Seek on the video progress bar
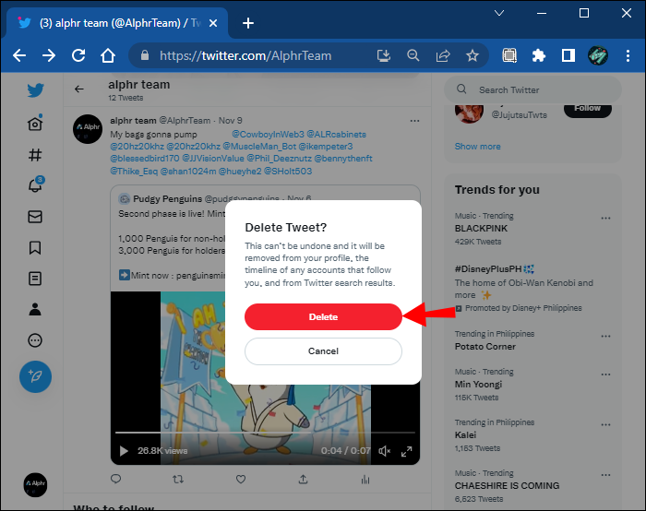This screenshot has height=511, width=646. click(x=265, y=433)
